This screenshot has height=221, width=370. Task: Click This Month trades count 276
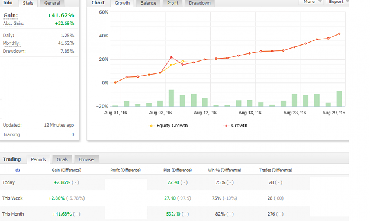[x=271, y=214]
